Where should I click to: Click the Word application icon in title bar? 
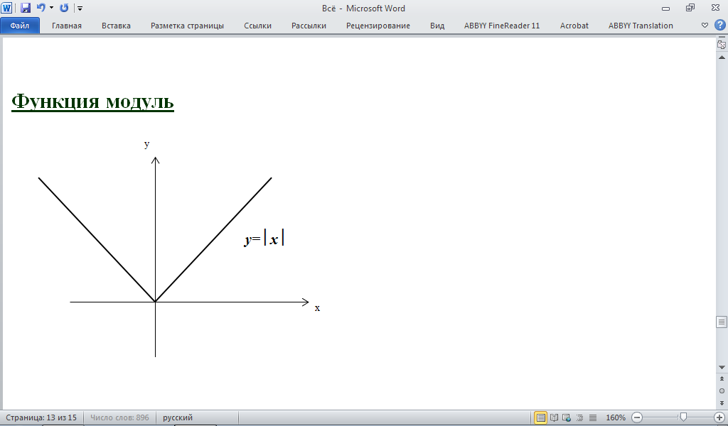coord(6,8)
